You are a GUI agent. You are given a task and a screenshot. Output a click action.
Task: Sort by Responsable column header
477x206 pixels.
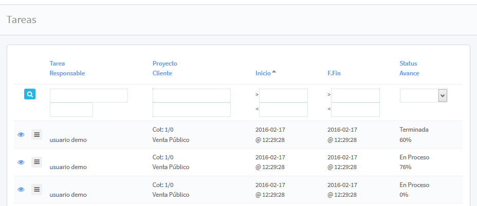point(67,73)
